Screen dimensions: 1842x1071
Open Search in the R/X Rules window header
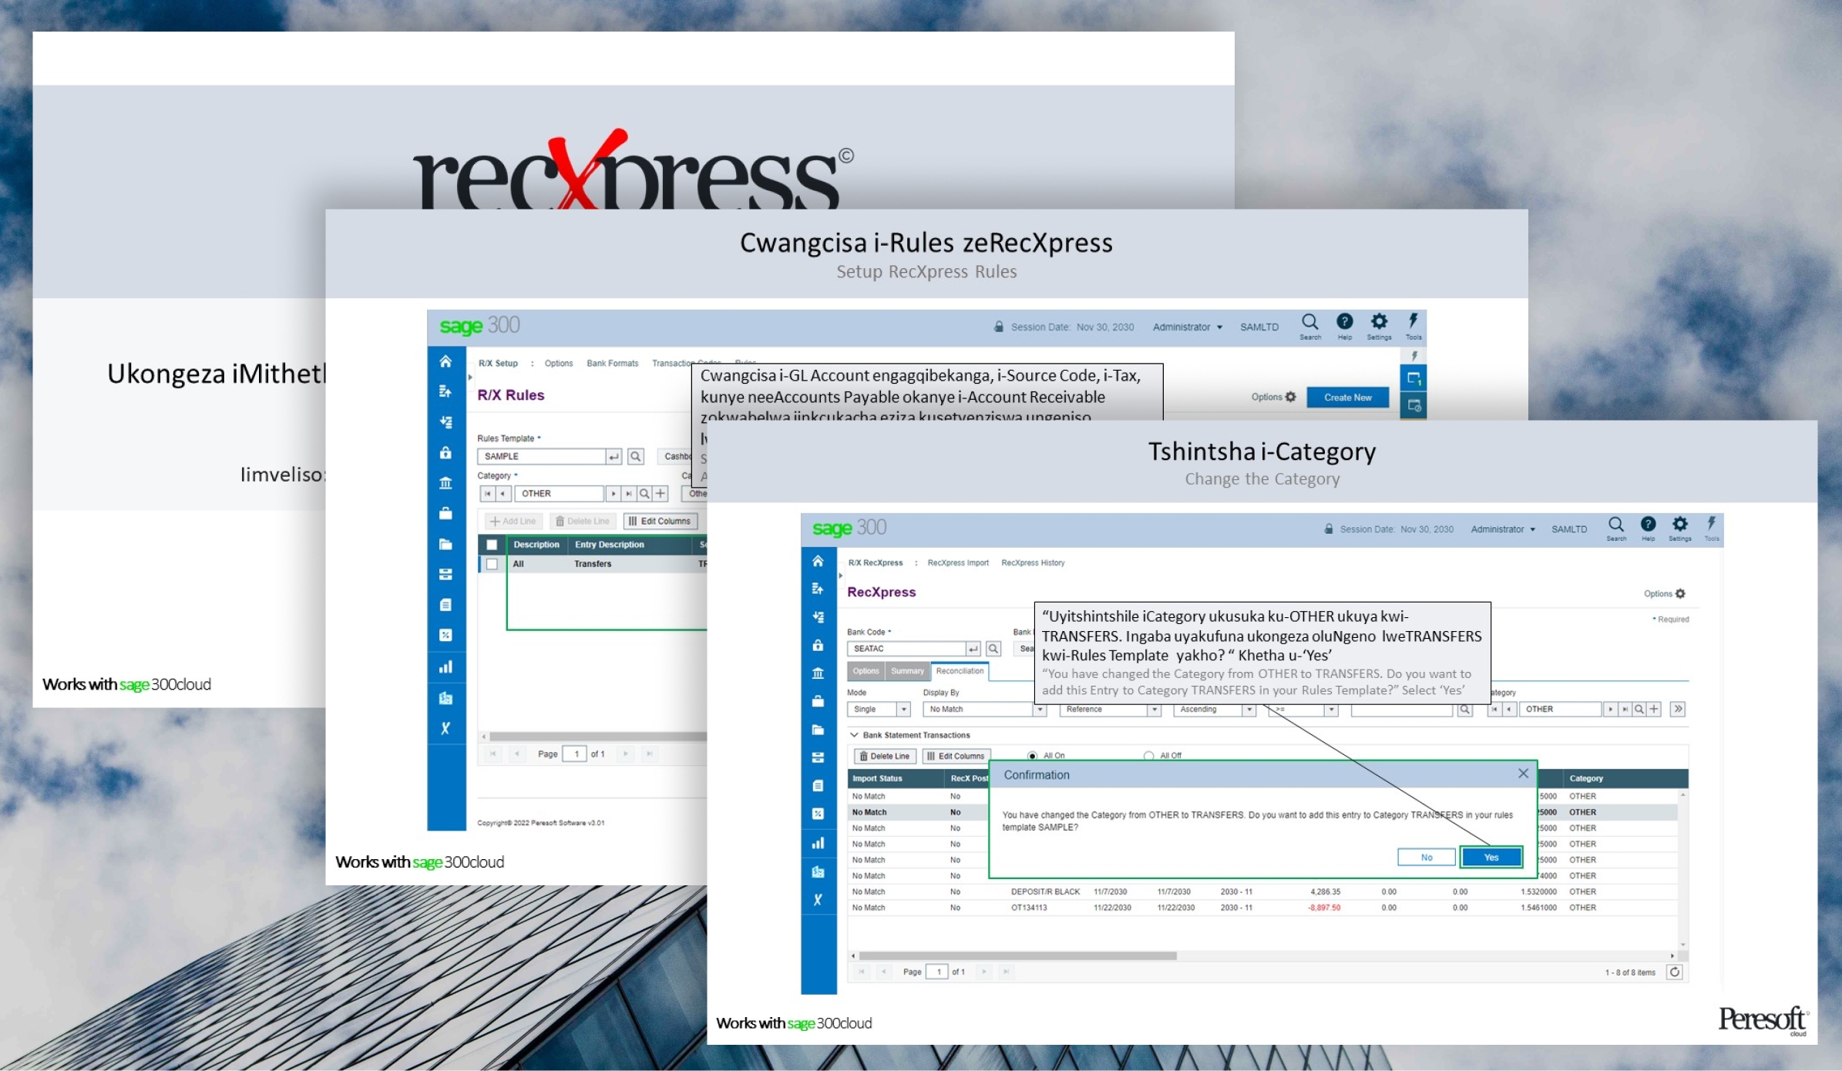[x=1310, y=326]
